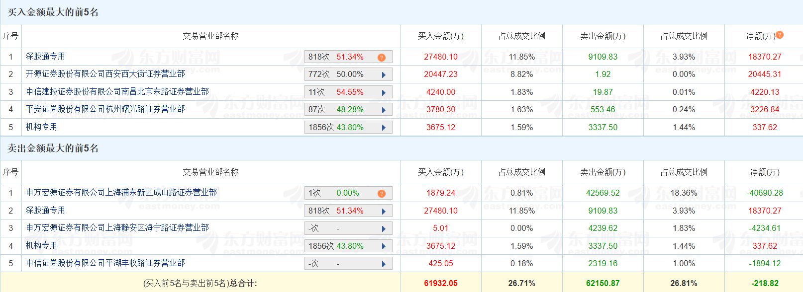Open the 申万宏源上海浦东新区成山路营业部 link

121,193
